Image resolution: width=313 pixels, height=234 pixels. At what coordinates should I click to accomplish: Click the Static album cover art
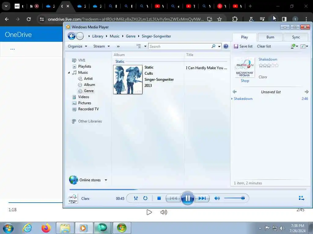point(128,80)
